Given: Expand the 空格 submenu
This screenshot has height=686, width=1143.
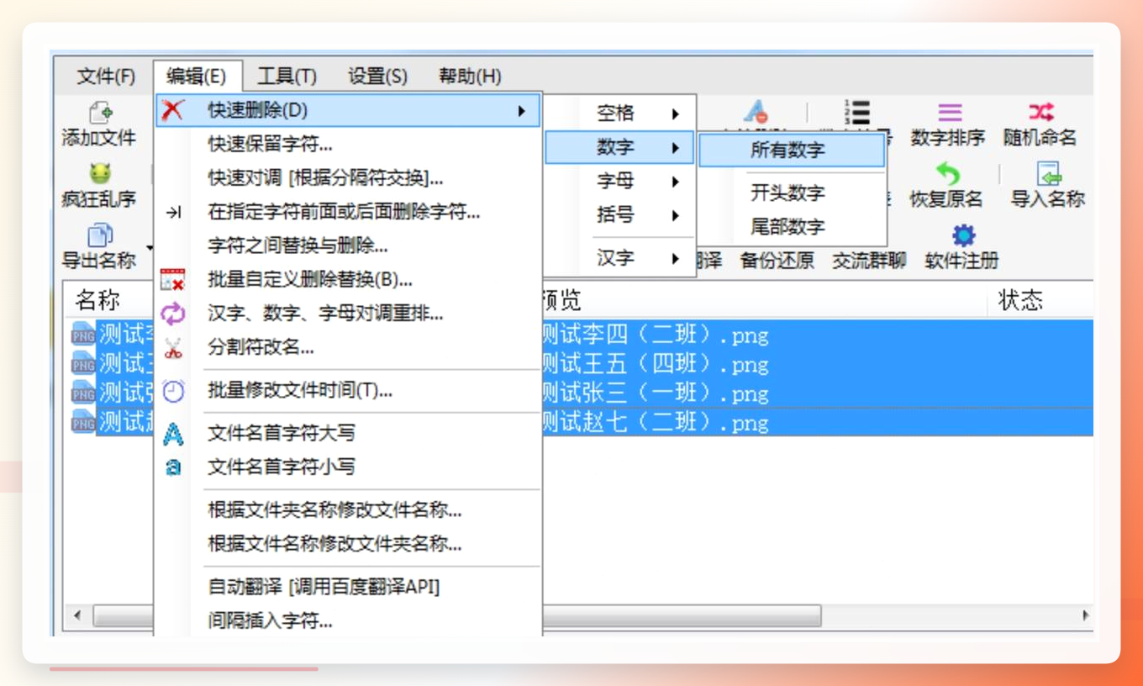Looking at the screenshot, I should [x=621, y=113].
